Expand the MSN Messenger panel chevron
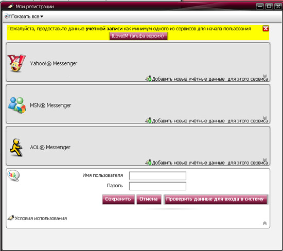Viewport: 283px width, 251px height. point(264,118)
